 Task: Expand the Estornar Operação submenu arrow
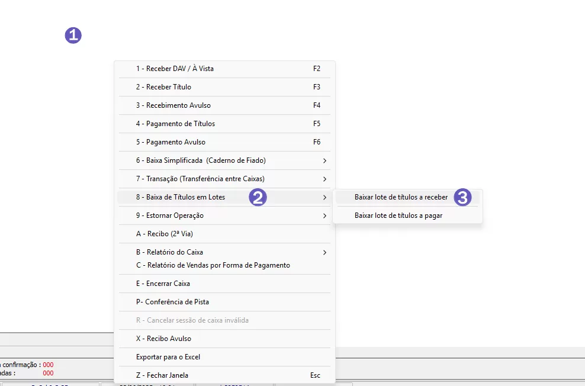click(324, 216)
